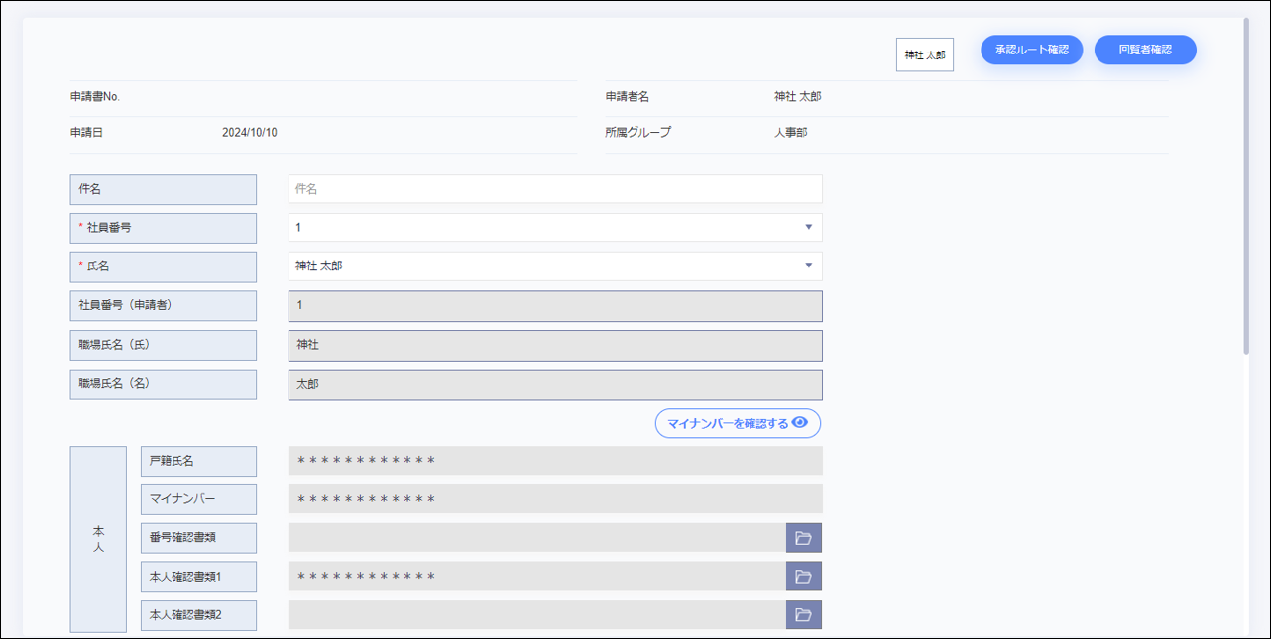This screenshot has height=639, width=1271.
Task: Click the vertical scrollbar on right
Action: (x=1246, y=188)
